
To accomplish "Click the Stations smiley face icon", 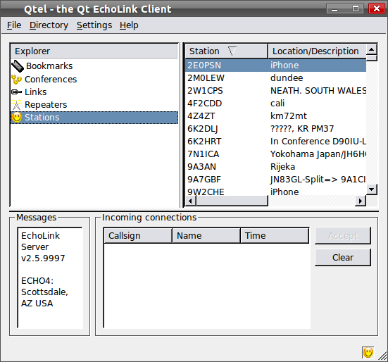I will (x=17, y=118).
